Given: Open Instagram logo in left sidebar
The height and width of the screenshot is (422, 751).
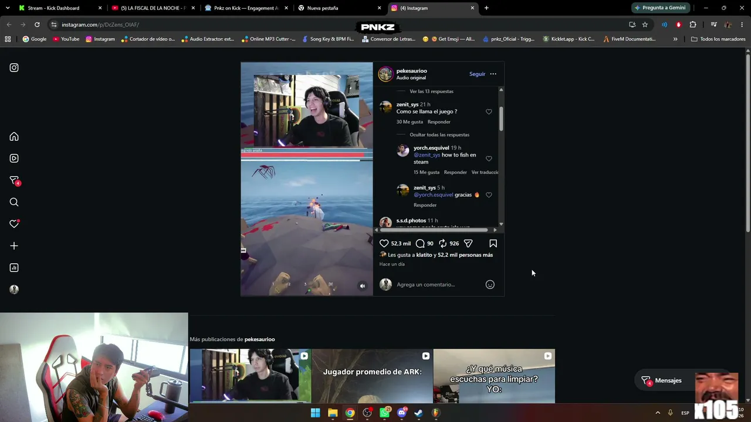Looking at the screenshot, I should pos(14,67).
